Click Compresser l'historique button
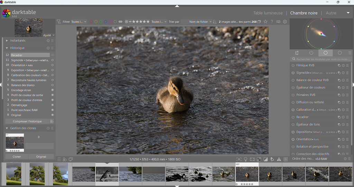Viewport: 354px width, 187px height. pyautogui.click(x=27, y=121)
